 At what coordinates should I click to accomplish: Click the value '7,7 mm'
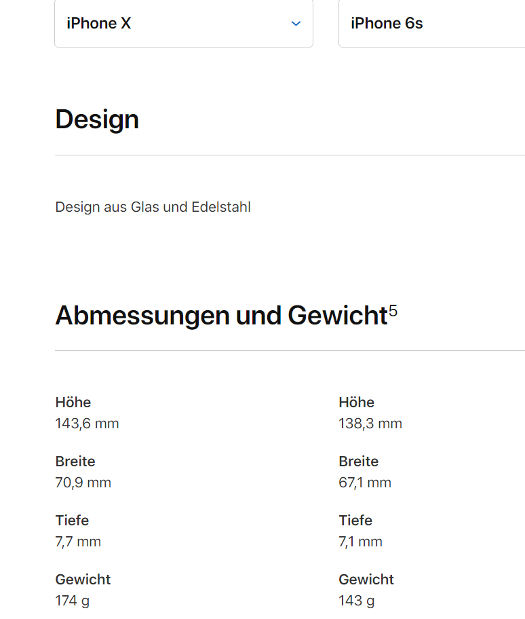tap(78, 542)
